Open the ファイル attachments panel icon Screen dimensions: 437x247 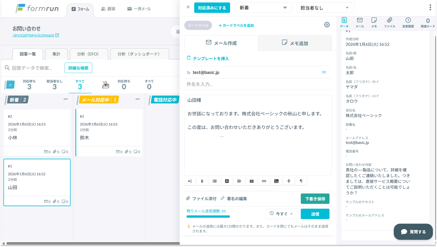coord(389,22)
